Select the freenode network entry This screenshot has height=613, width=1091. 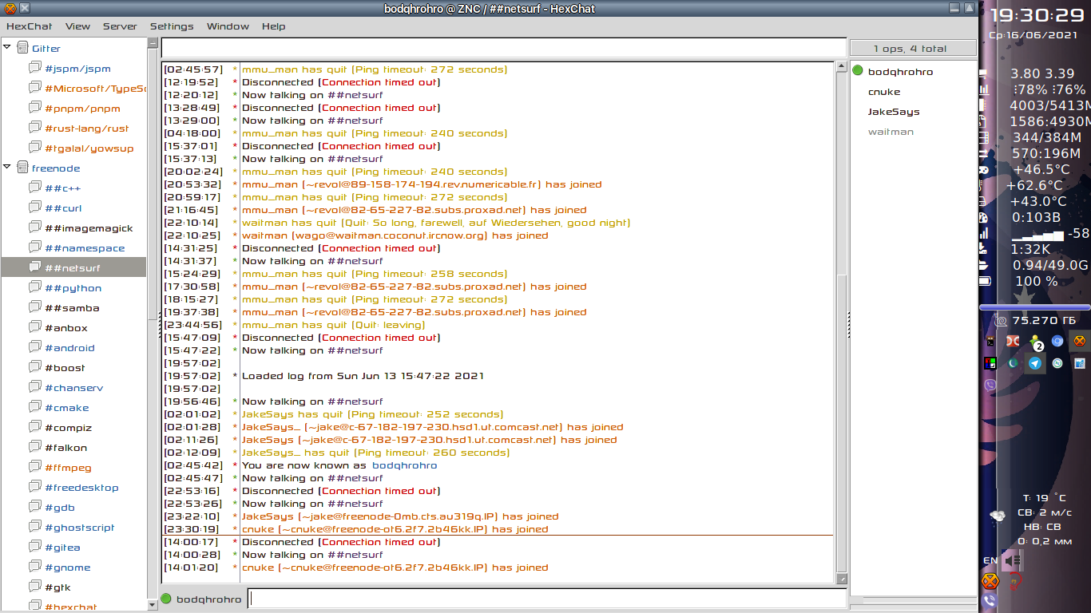tap(56, 168)
